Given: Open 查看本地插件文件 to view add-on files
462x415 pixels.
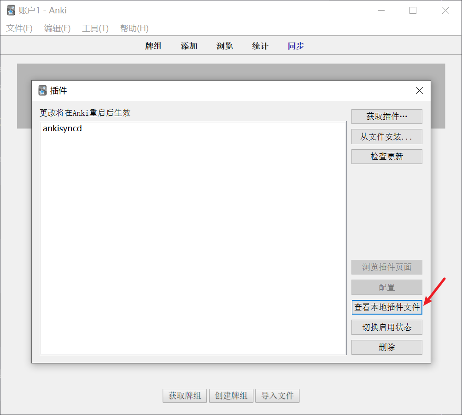Looking at the screenshot, I should pos(386,307).
